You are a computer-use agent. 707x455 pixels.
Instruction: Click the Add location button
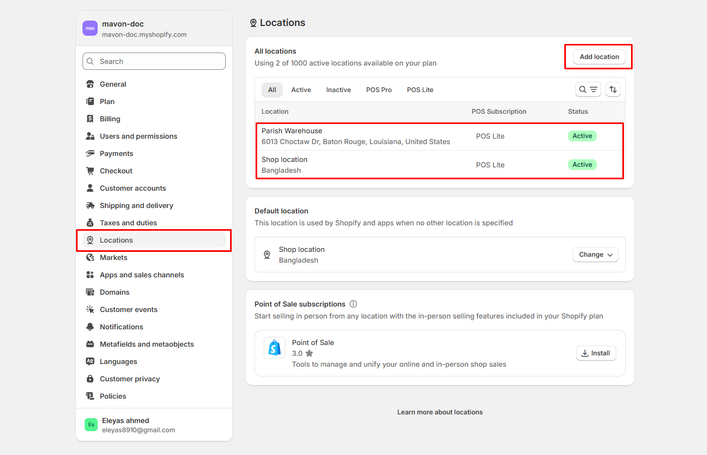click(x=599, y=57)
